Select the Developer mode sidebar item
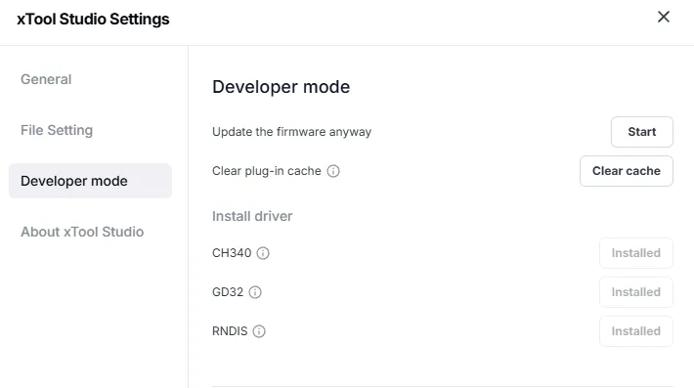The width and height of the screenshot is (694, 388). 90,181
